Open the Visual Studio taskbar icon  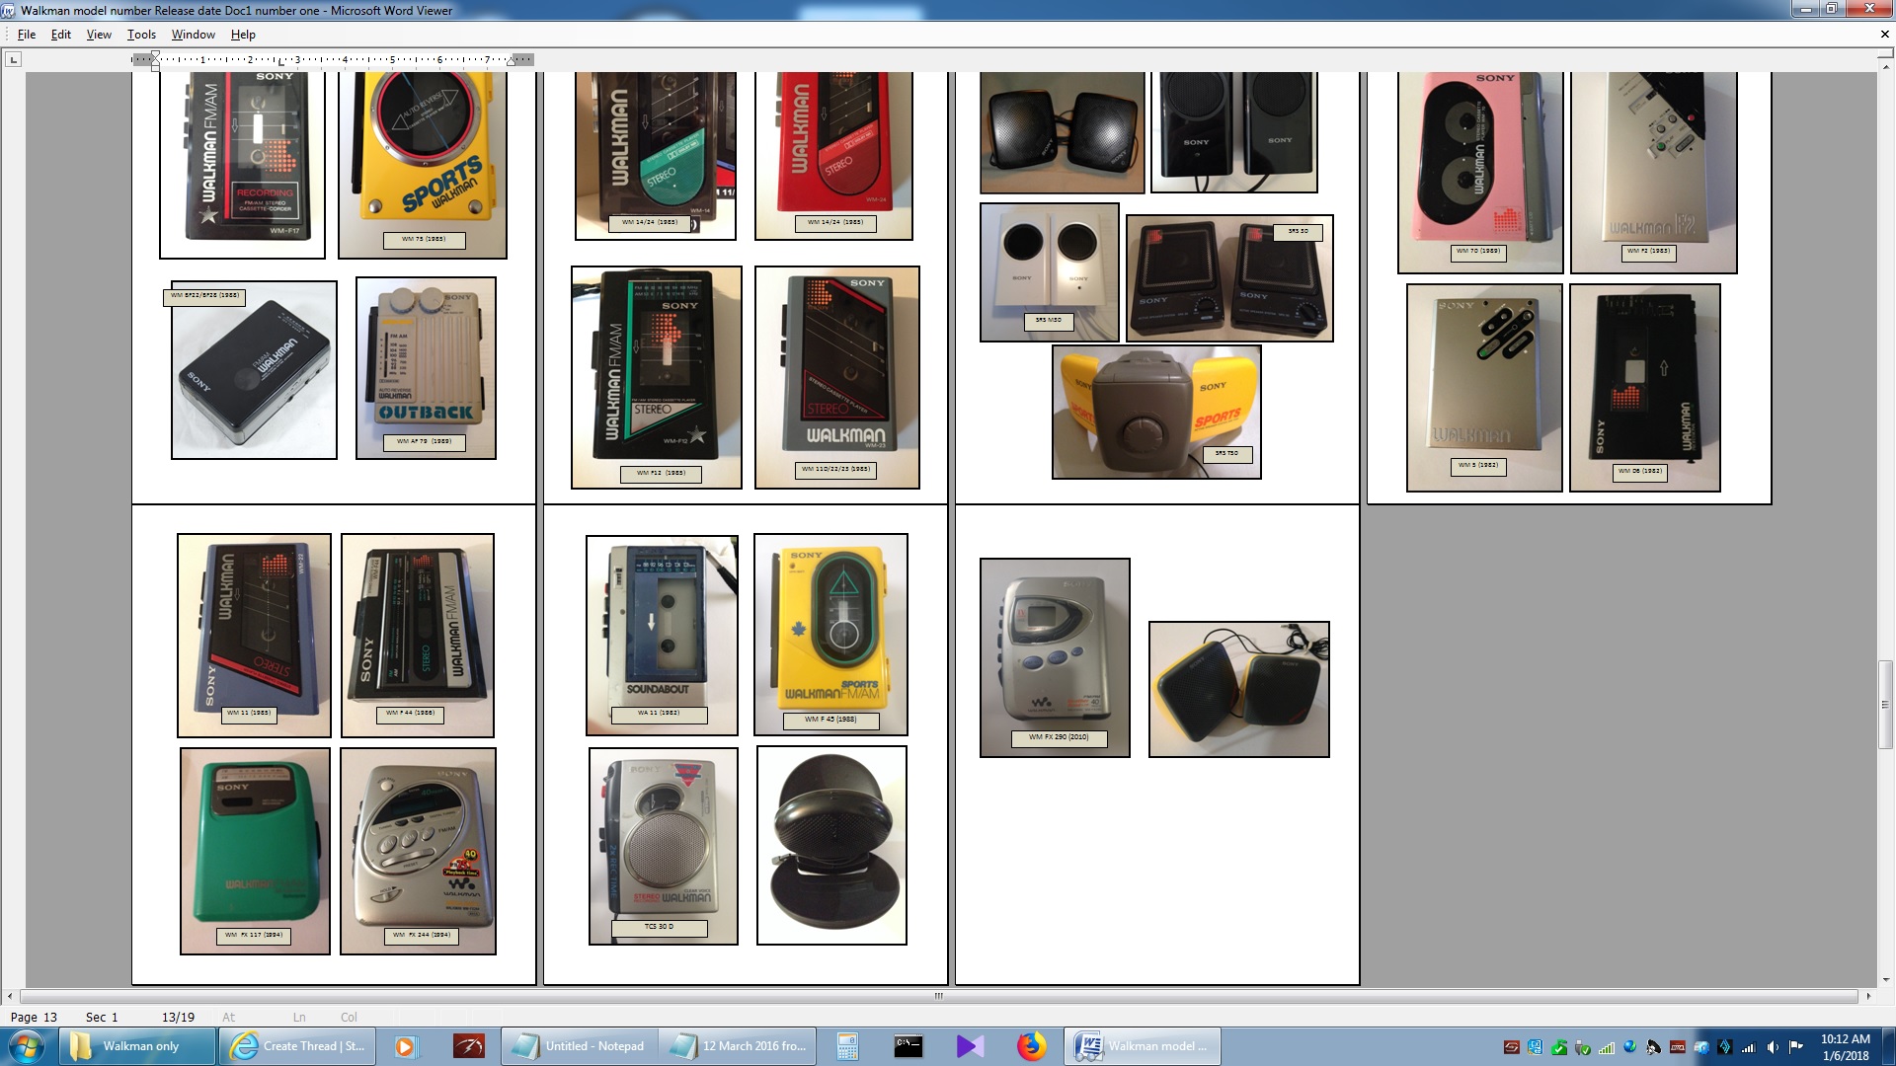970,1046
